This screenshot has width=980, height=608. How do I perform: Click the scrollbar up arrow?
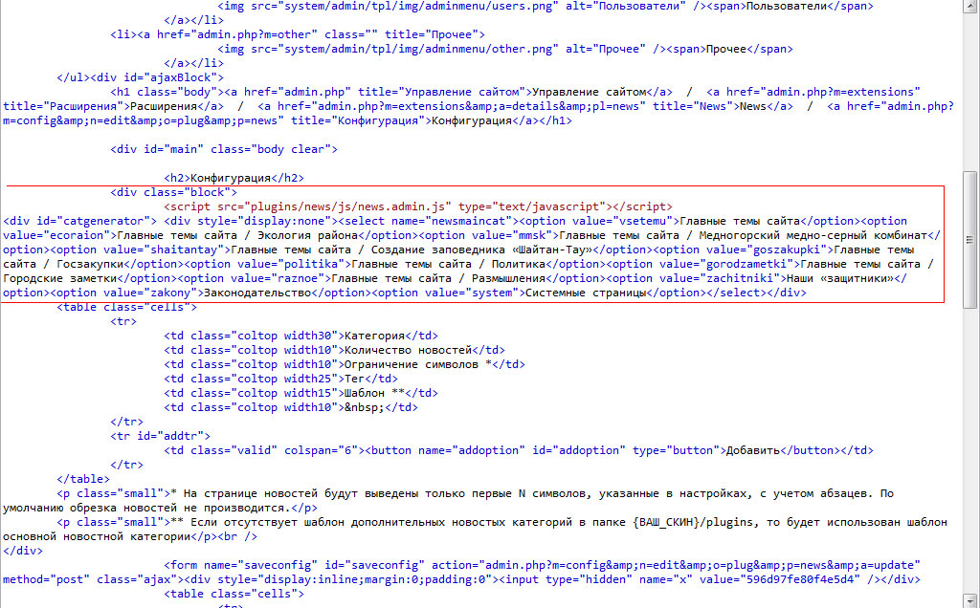970,6
